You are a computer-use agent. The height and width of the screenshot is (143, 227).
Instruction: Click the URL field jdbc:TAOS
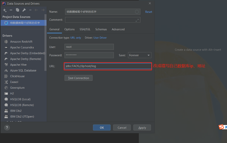[x=108, y=66]
